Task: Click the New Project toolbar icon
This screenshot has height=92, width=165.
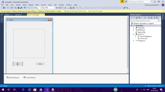Action: coord(12,8)
